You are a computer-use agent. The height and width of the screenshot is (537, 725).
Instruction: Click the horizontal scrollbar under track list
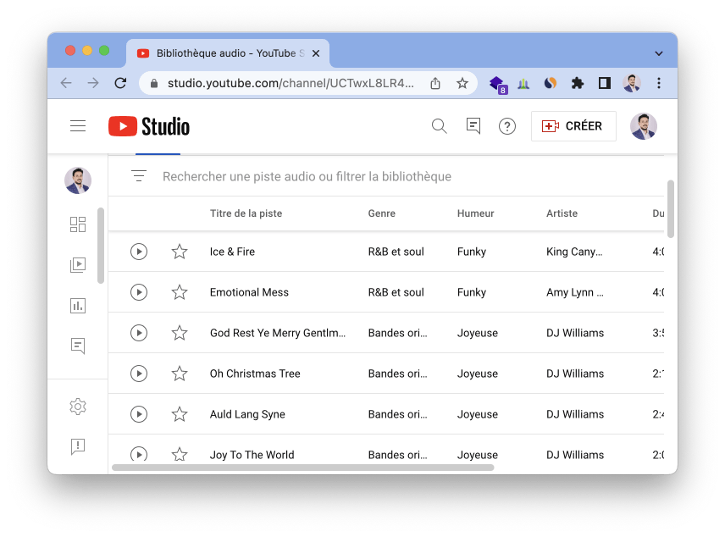303,468
